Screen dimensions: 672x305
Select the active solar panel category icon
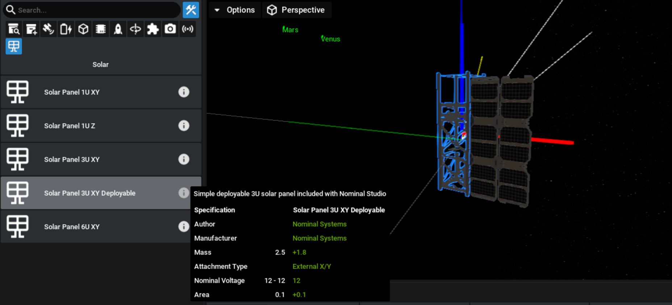(14, 46)
